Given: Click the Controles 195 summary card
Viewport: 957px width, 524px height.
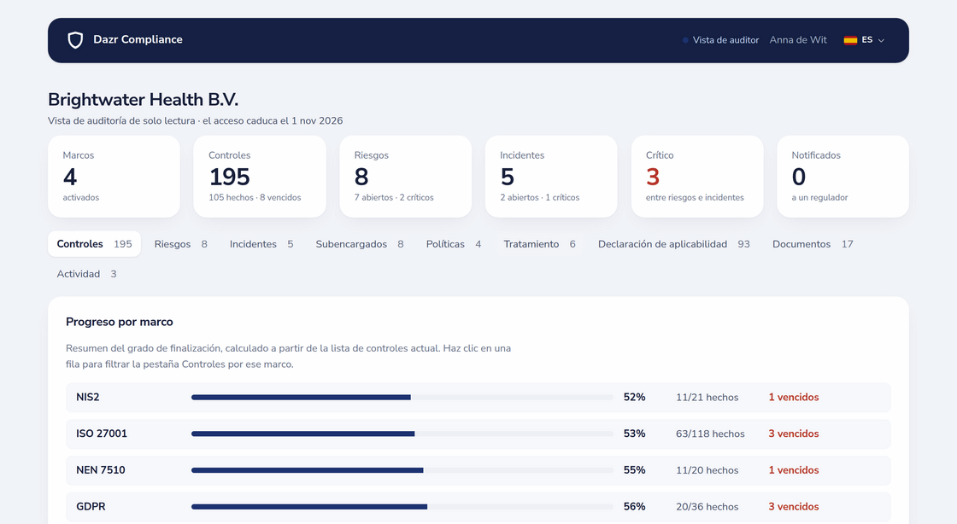Looking at the screenshot, I should point(260,176).
